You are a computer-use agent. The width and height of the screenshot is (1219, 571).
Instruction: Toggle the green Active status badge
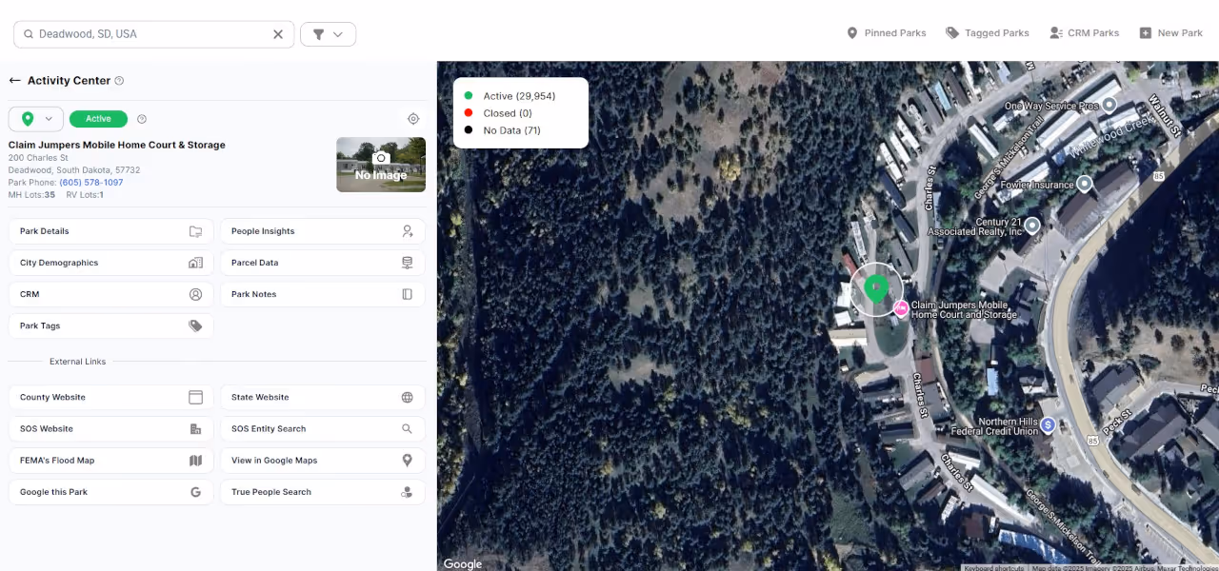coord(98,118)
